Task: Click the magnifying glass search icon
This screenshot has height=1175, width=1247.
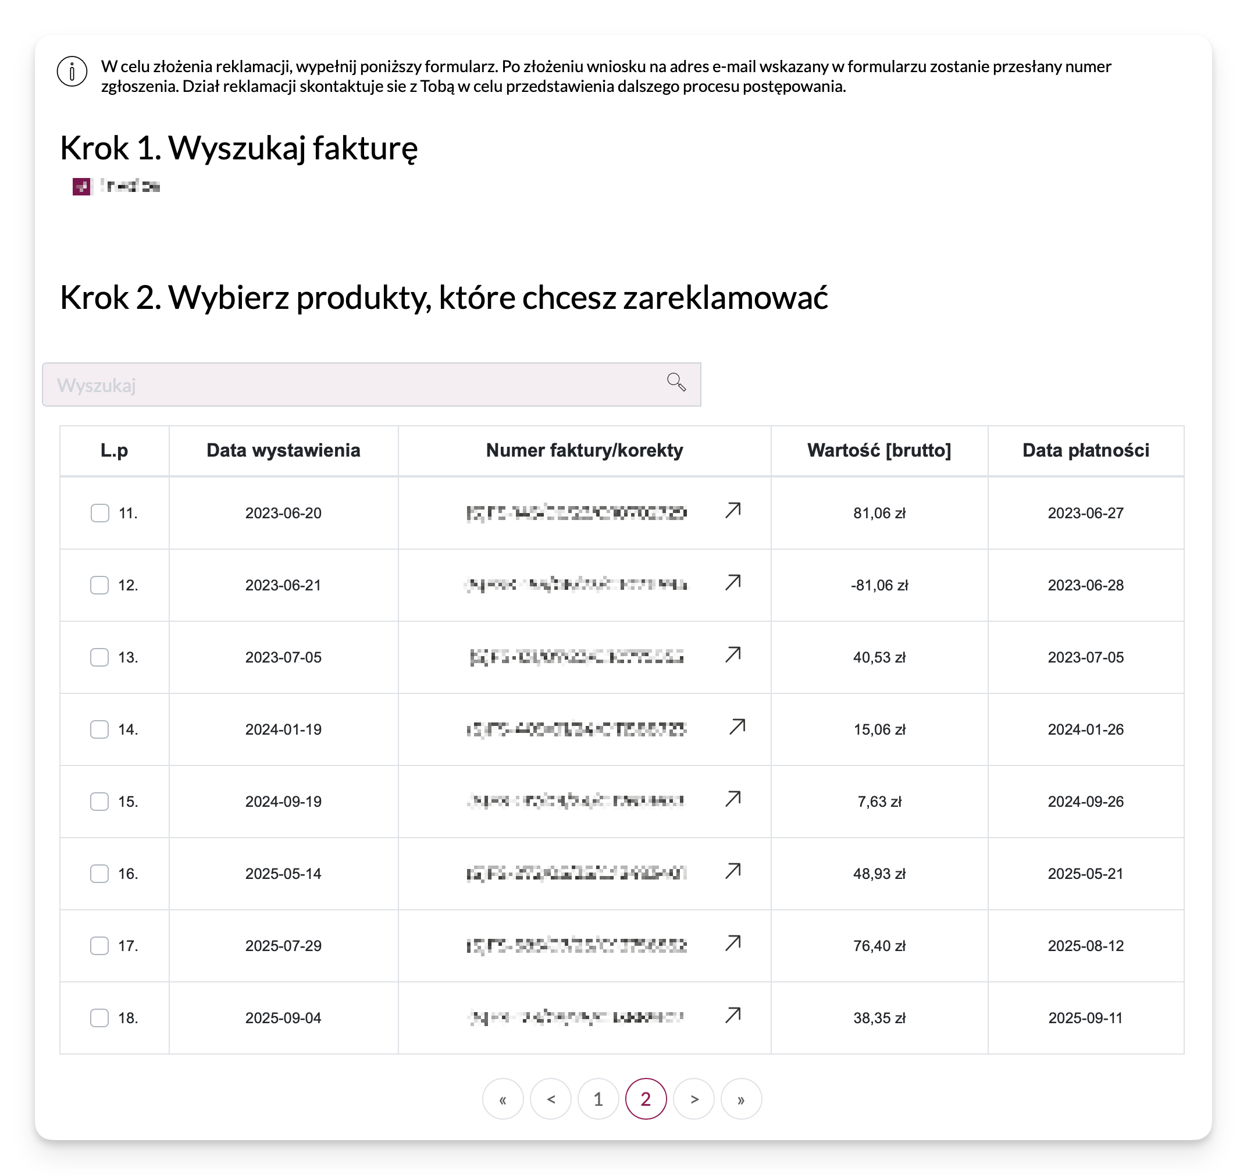Action: point(676,382)
